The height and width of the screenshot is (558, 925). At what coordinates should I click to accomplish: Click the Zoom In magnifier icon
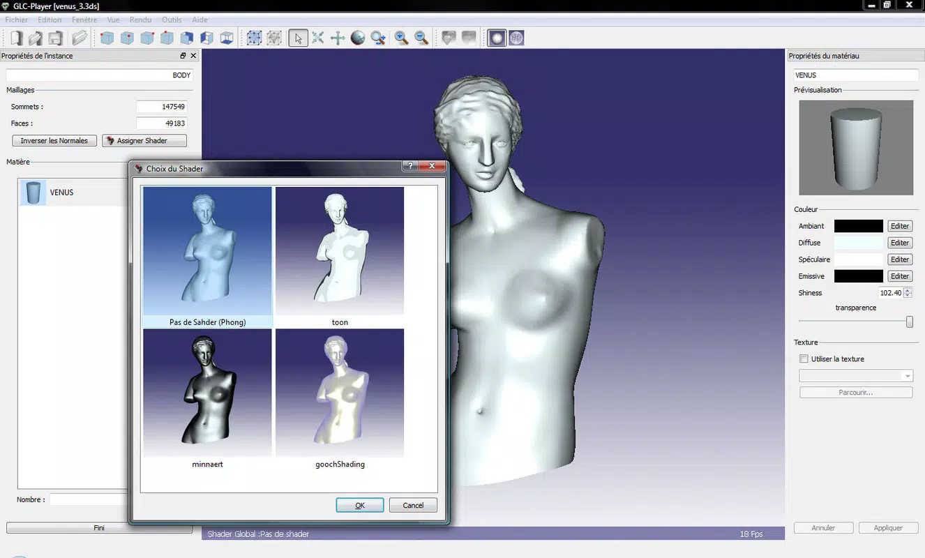[402, 38]
